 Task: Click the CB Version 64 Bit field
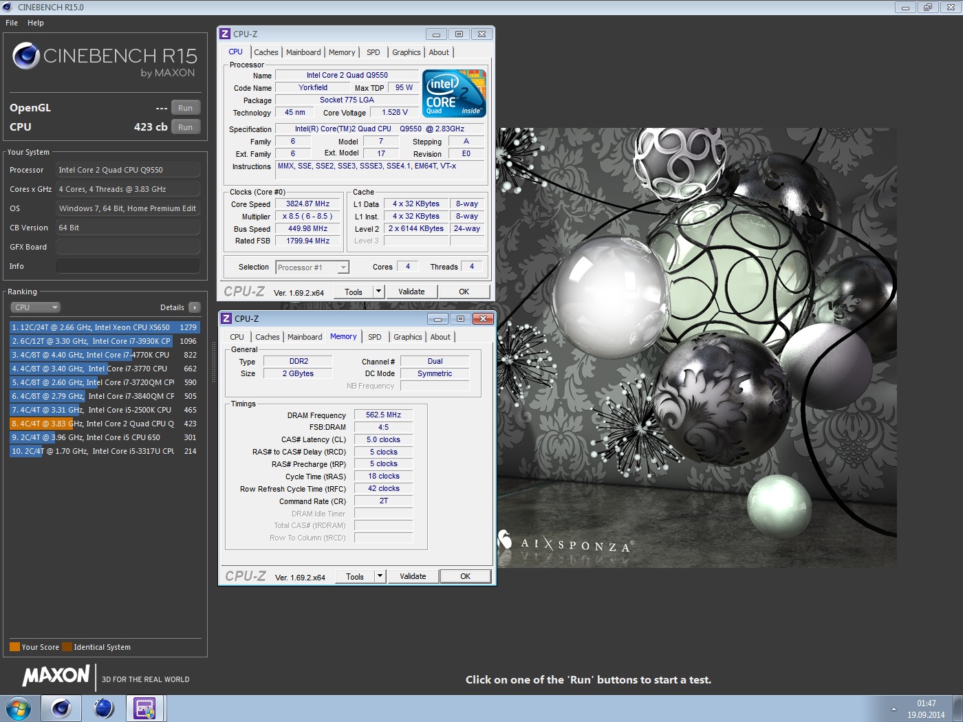point(128,228)
